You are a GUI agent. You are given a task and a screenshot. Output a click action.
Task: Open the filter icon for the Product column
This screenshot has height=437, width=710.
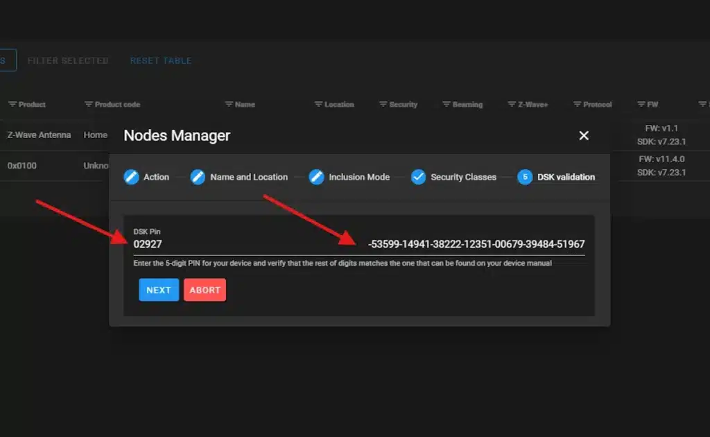(12, 105)
